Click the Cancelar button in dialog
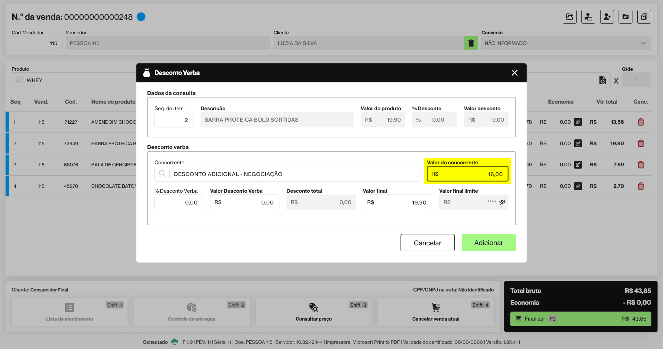 pos(427,243)
